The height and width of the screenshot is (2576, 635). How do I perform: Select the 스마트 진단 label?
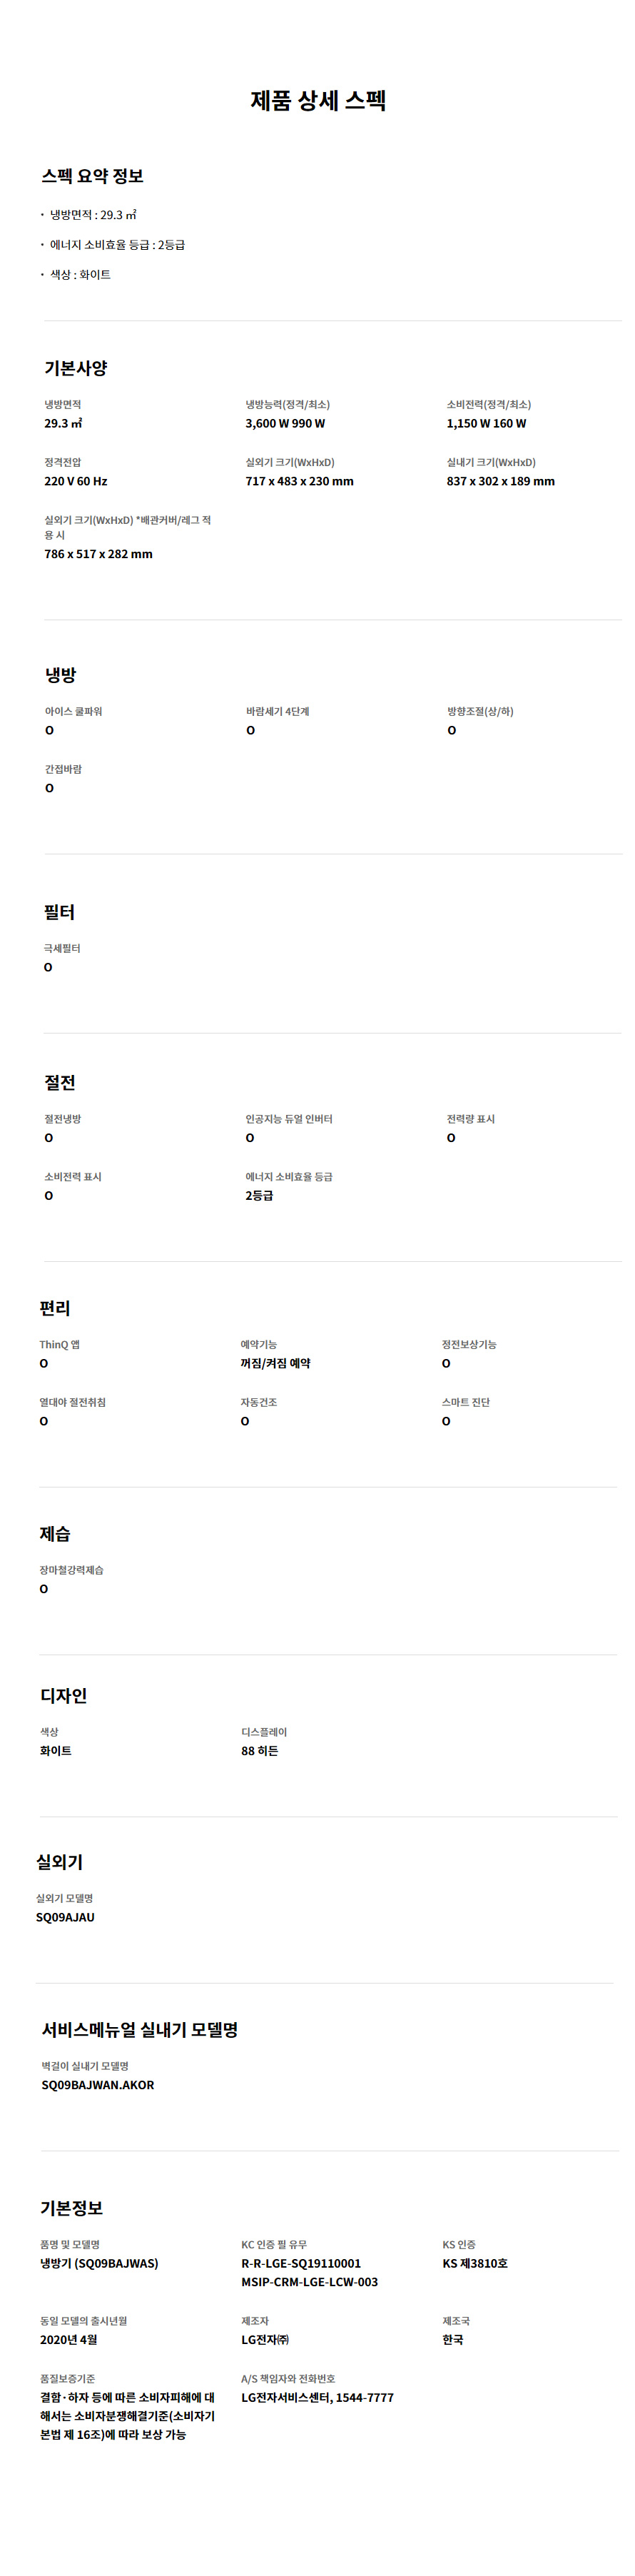coord(466,1403)
